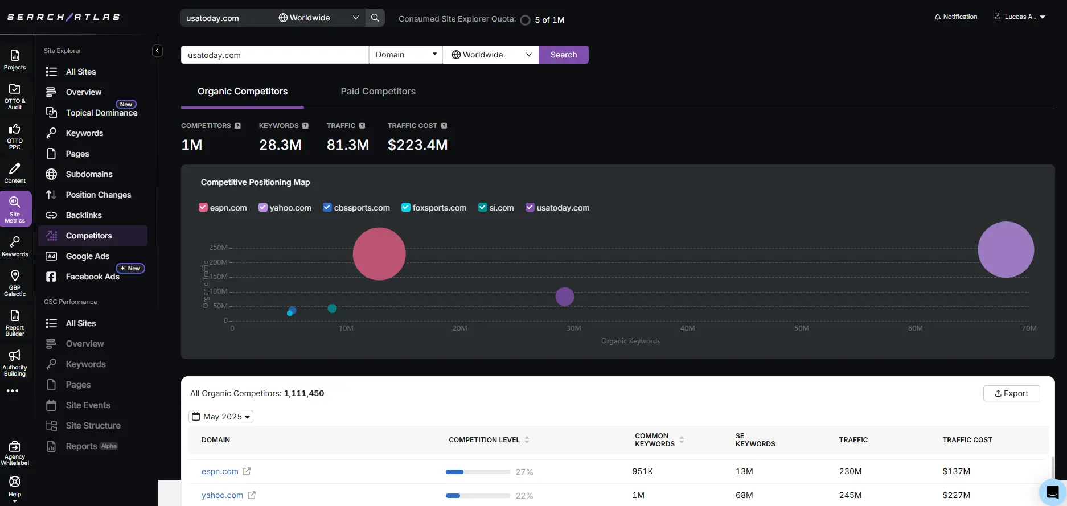This screenshot has height=506, width=1067.
Task: Export the organic competitors table
Action: click(1011, 393)
